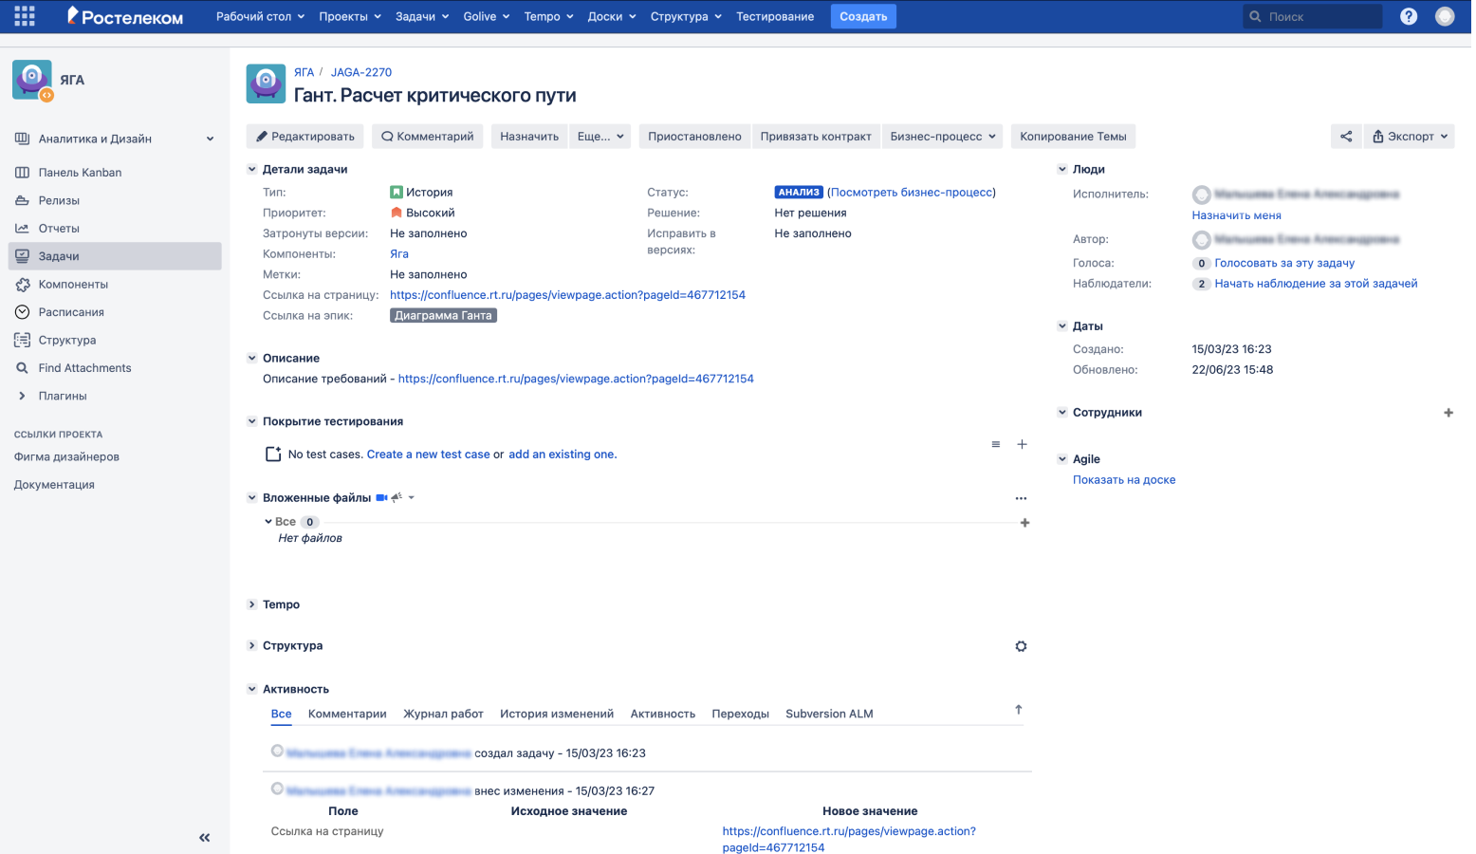
Task: Open the Диаграмма Ганта epic link
Action: coord(443,315)
